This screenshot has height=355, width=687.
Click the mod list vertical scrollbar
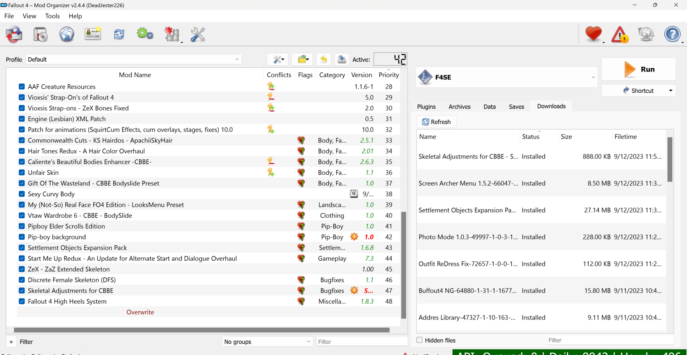tap(404, 265)
